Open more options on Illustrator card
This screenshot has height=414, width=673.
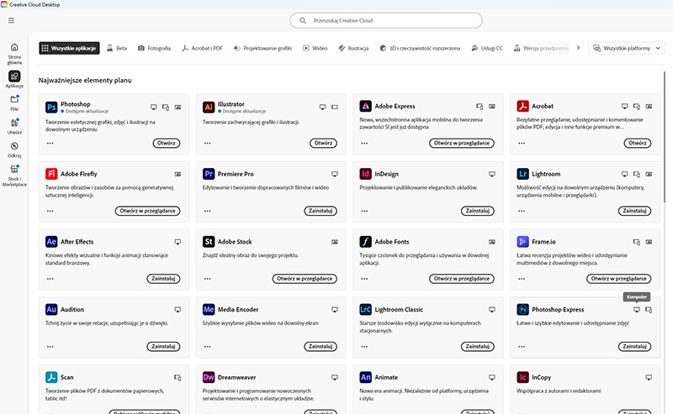[207, 143]
